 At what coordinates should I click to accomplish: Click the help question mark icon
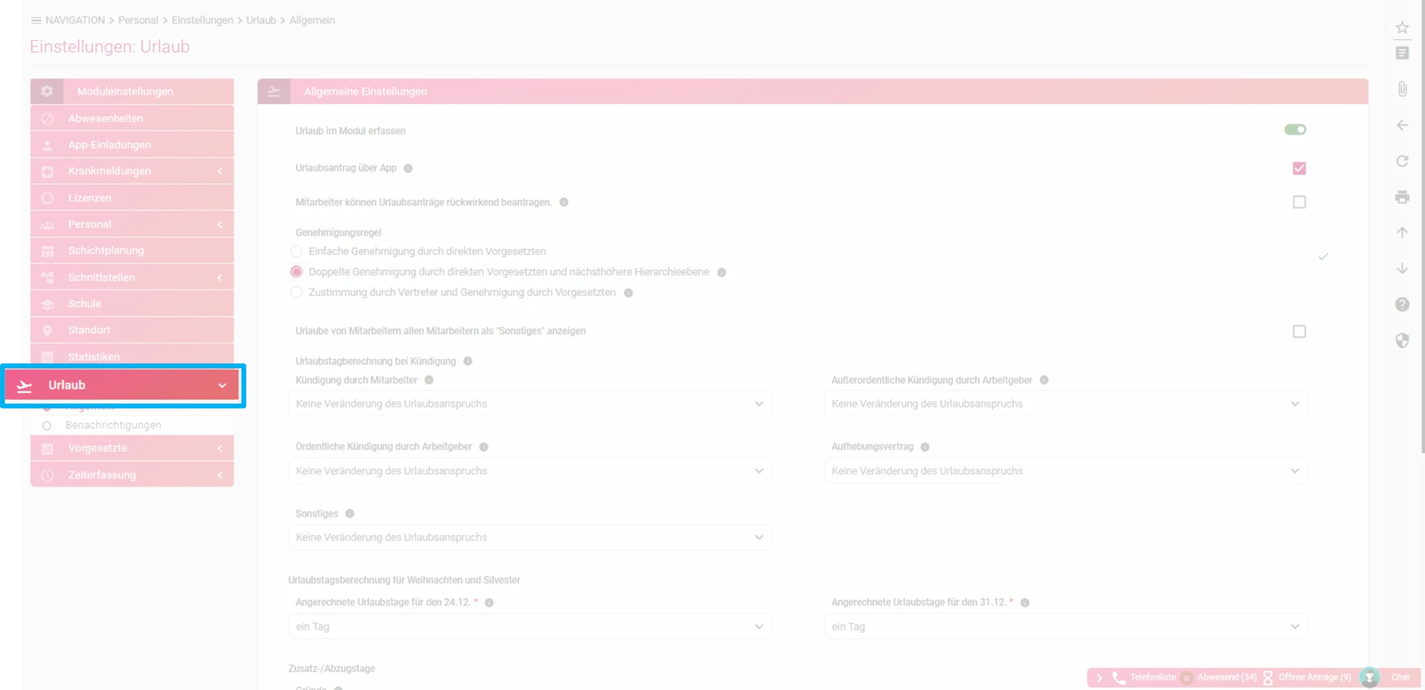(1402, 304)
